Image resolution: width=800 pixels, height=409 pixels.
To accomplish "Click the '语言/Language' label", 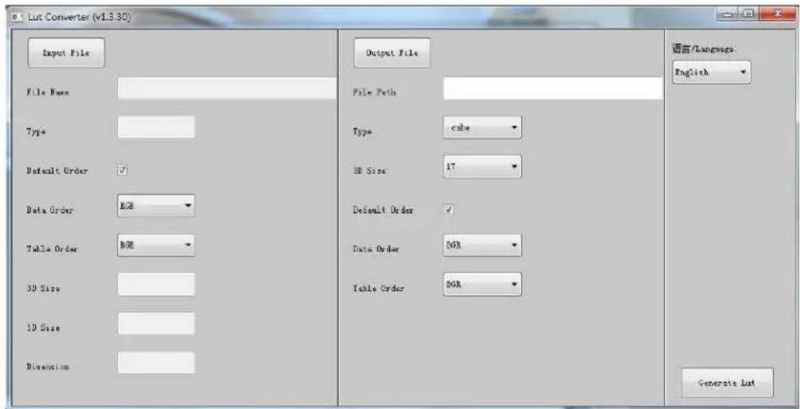I will (704, 48).
